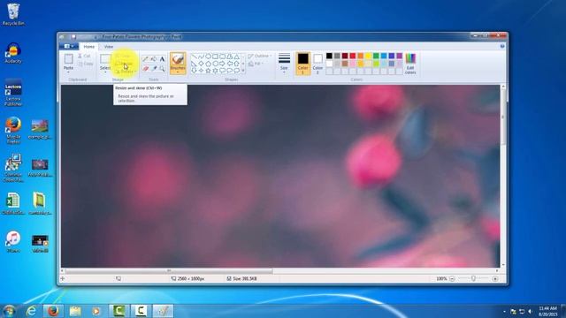The height and width of the screenshot is (318, 566).
Task: Click the Resize button
Action: (x=124, y=64)
